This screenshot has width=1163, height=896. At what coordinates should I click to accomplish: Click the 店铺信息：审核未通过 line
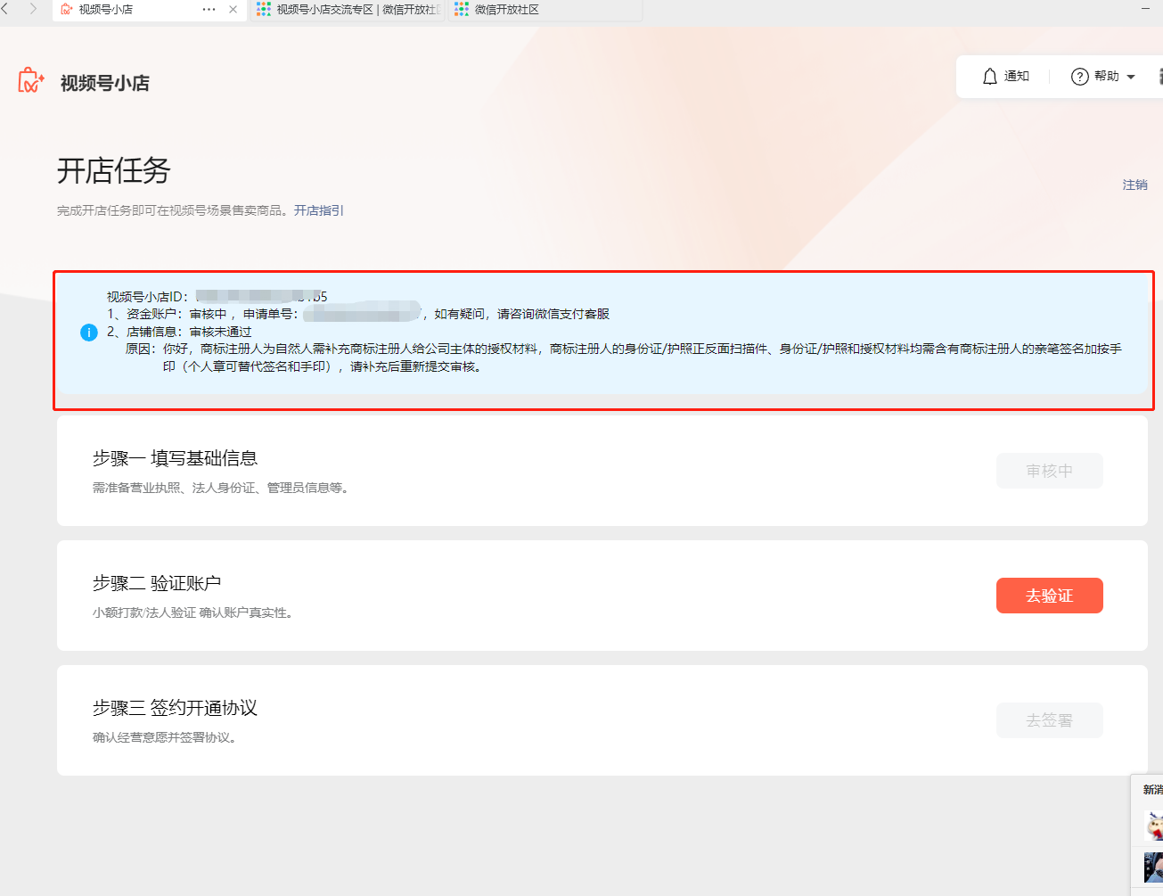coord(179,332)
